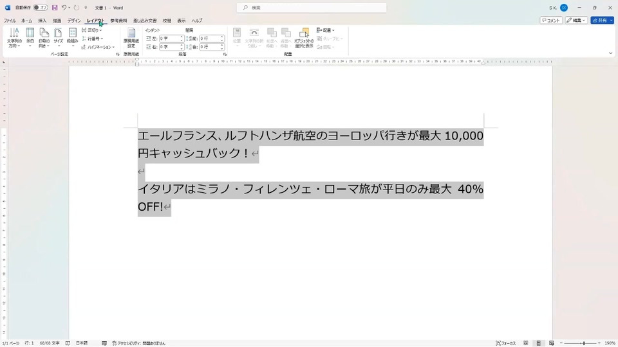The height and width of the screenshot is (347, 618).
Task: Click the コメント comments button
Action: [551, 21]
